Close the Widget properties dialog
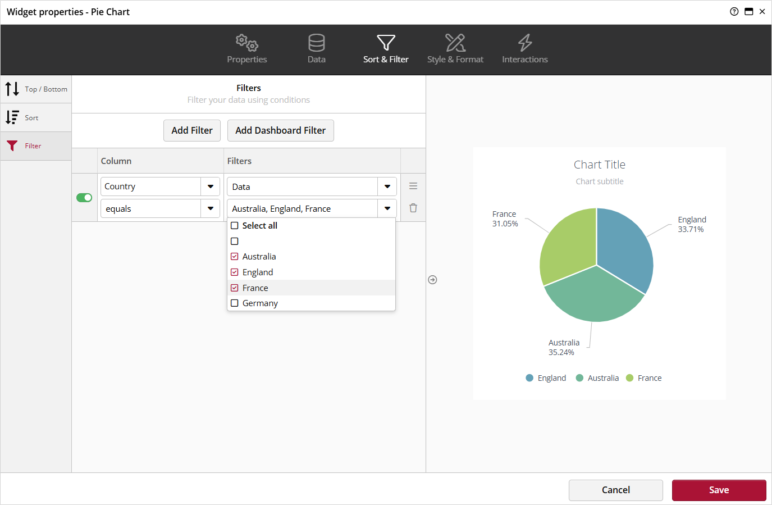Image resolution: width=772 pixels, height=505 pixels. [x=762, y=11]
